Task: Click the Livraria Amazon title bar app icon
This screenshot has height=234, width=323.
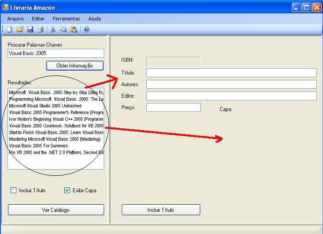Action: click(5, 8)
